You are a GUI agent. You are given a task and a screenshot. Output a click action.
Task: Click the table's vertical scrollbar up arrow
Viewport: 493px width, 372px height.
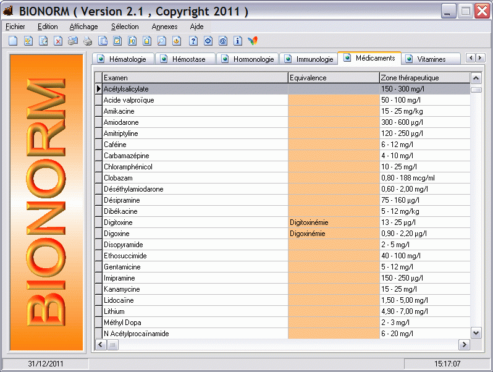click(476, 78)
